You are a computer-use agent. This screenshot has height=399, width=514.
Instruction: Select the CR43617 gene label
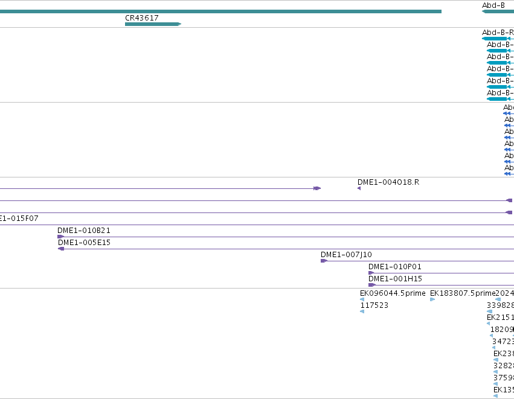(141, 18)
